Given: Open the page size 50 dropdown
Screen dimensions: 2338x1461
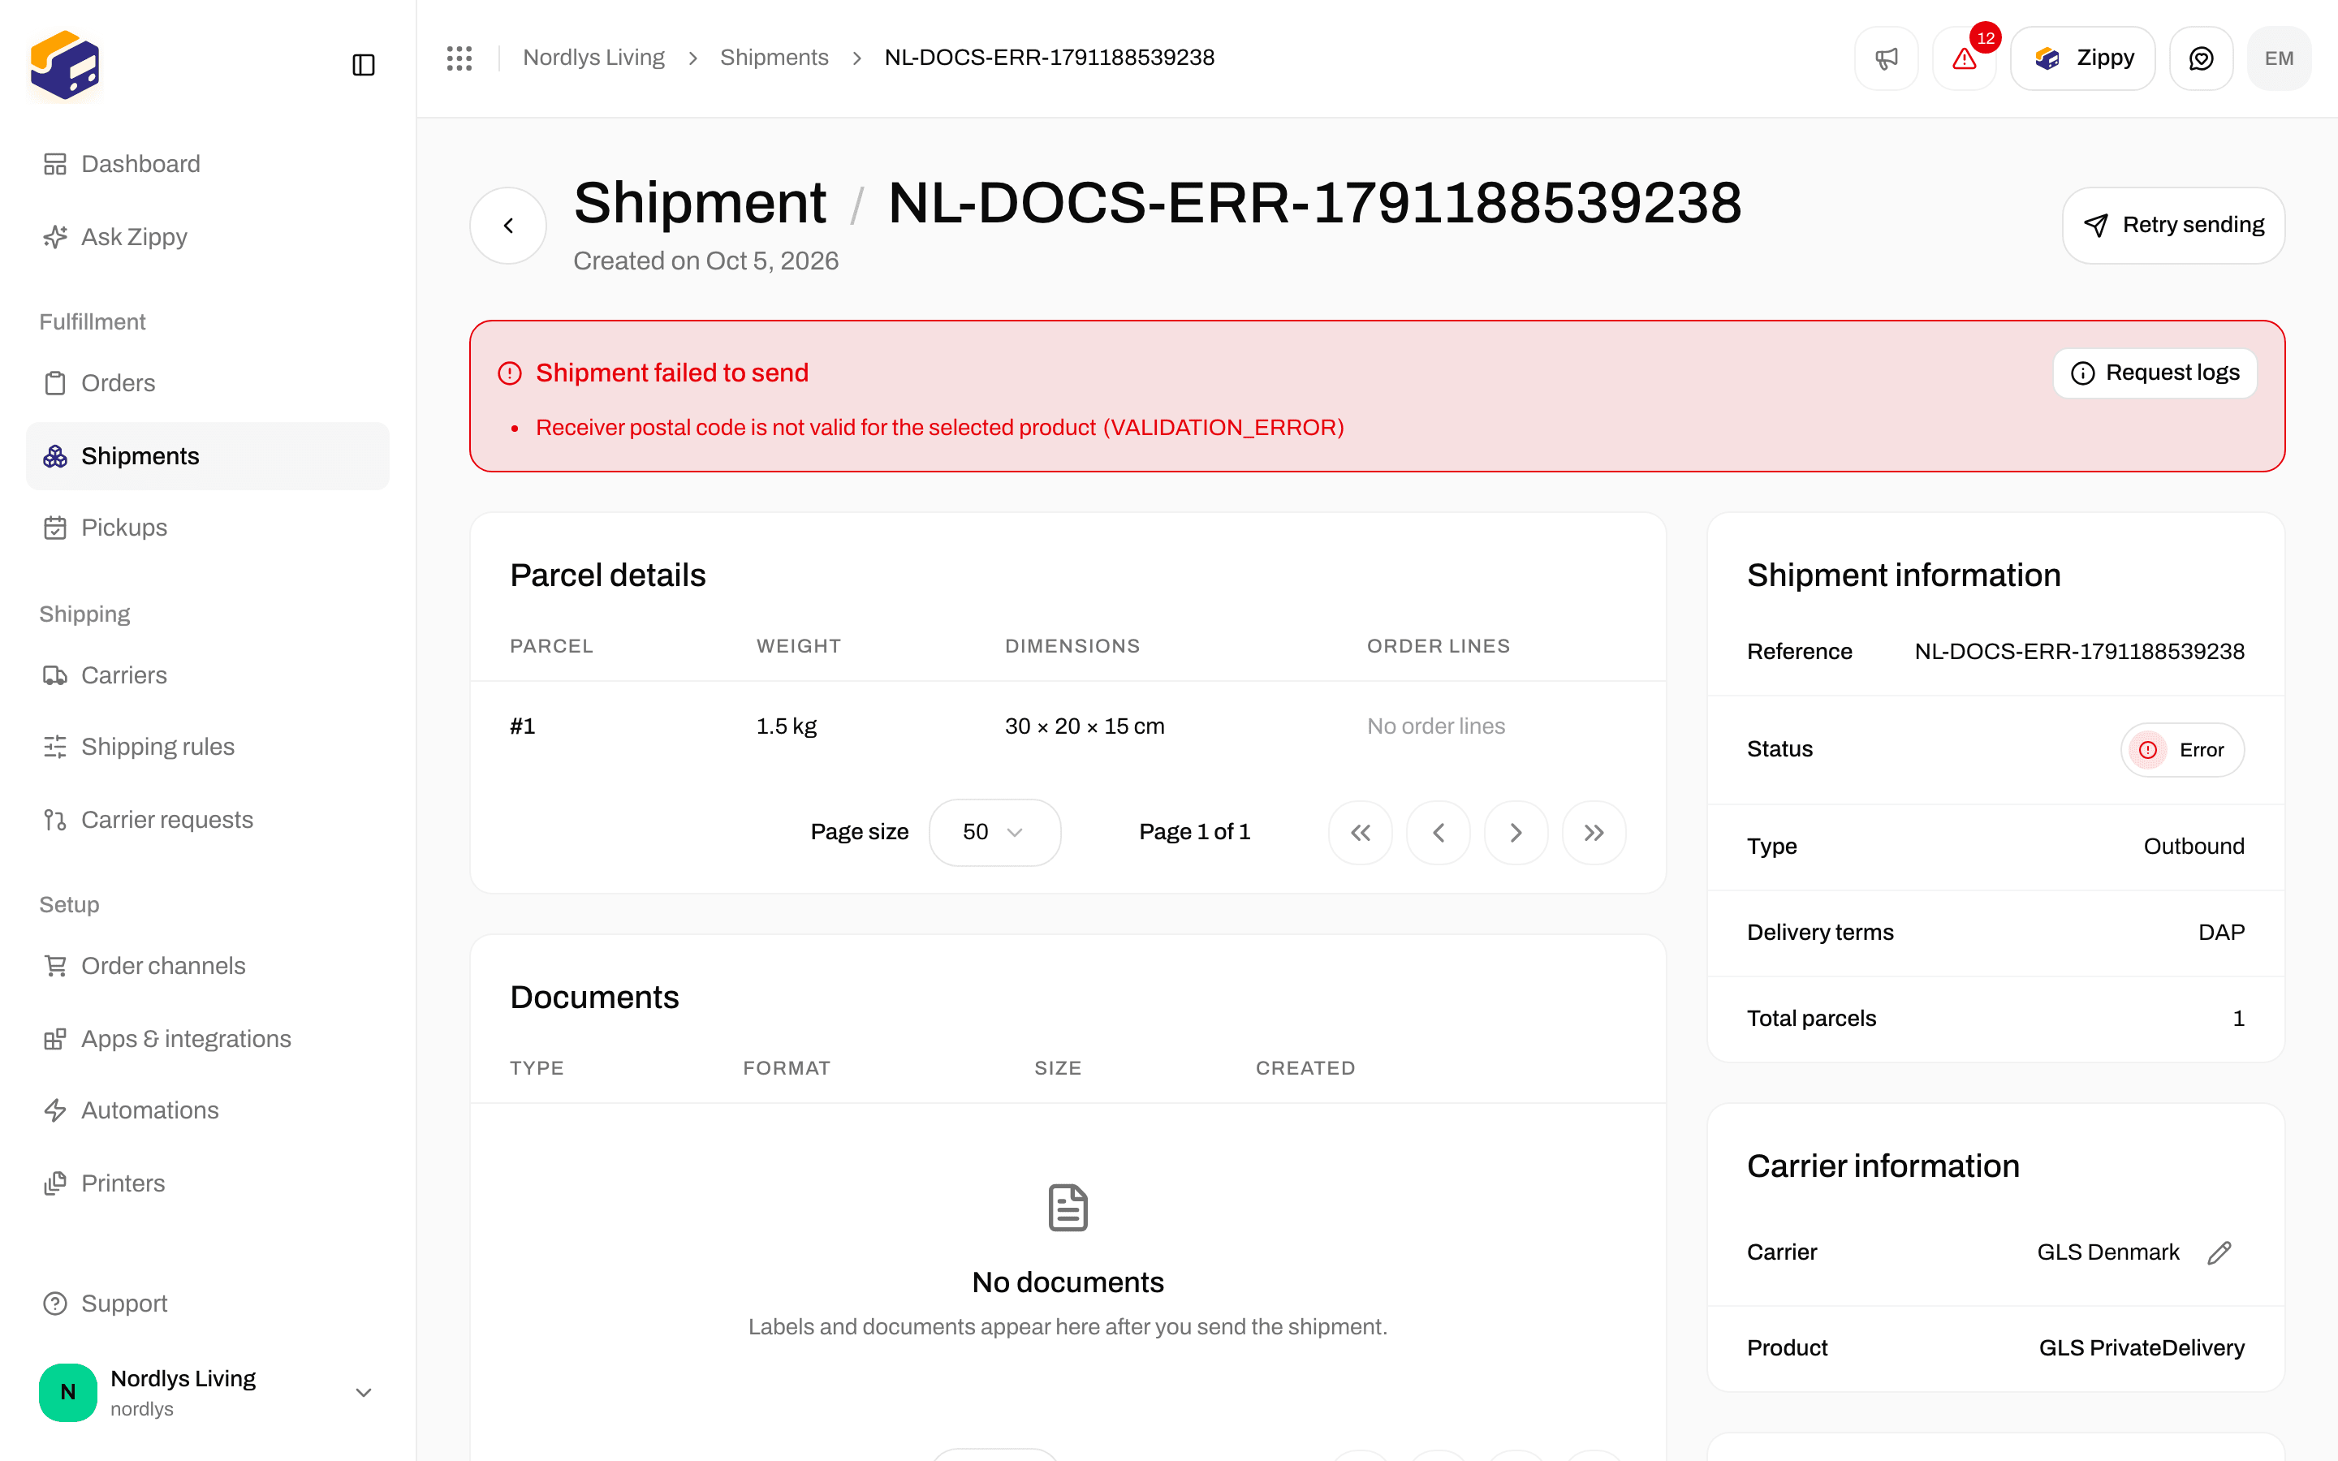Looking at the screenshot, I should (994, 832).
